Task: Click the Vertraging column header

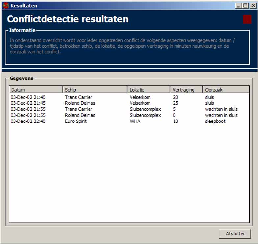Action: pos(186,90)
